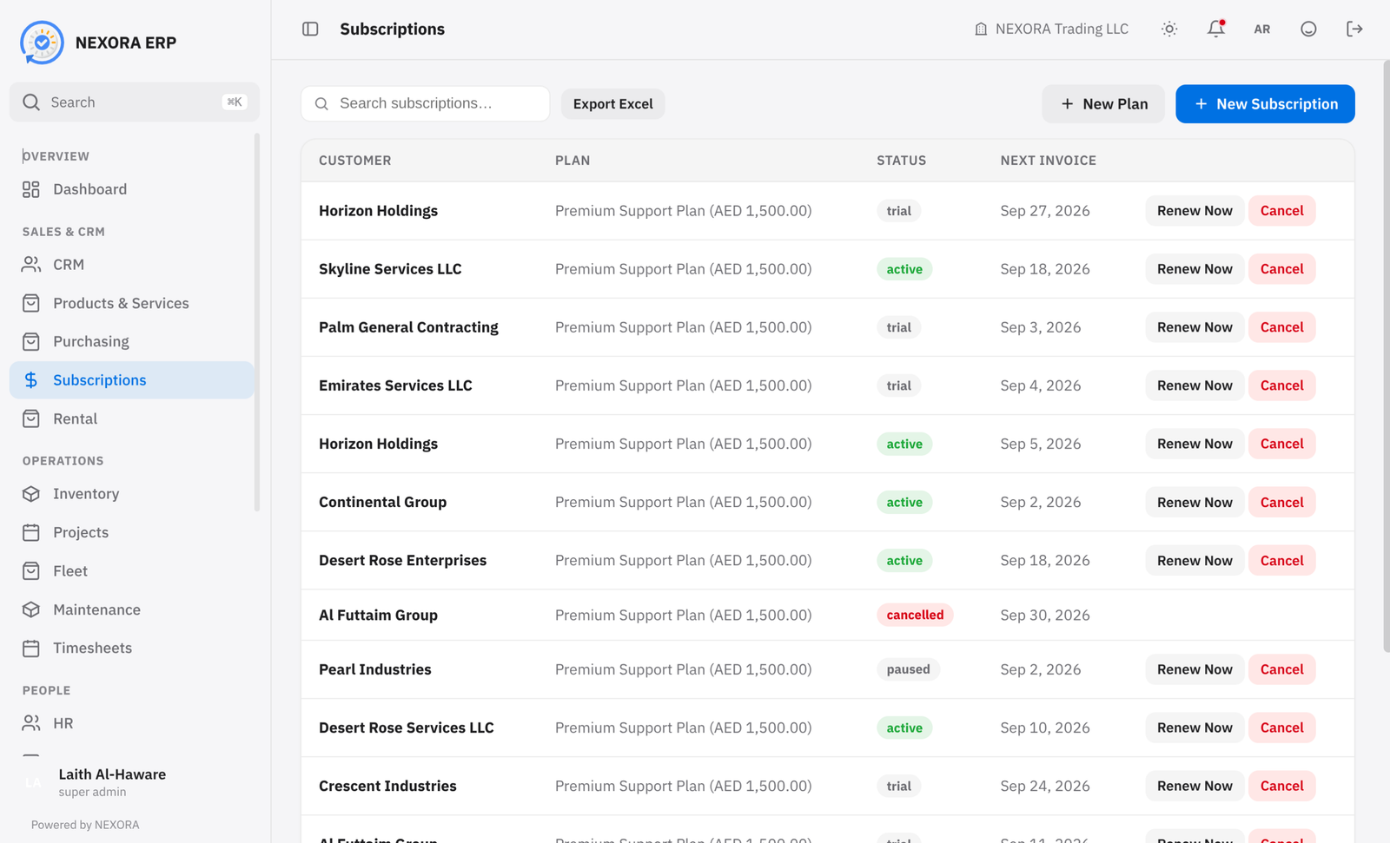Click the Maintenance cube icon
Viewport: 1390px width, 843px height.
tap(31, 609)
